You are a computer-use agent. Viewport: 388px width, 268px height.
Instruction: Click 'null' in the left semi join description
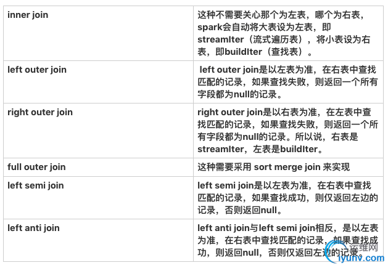pyautogui.click(x=269, y=210)
